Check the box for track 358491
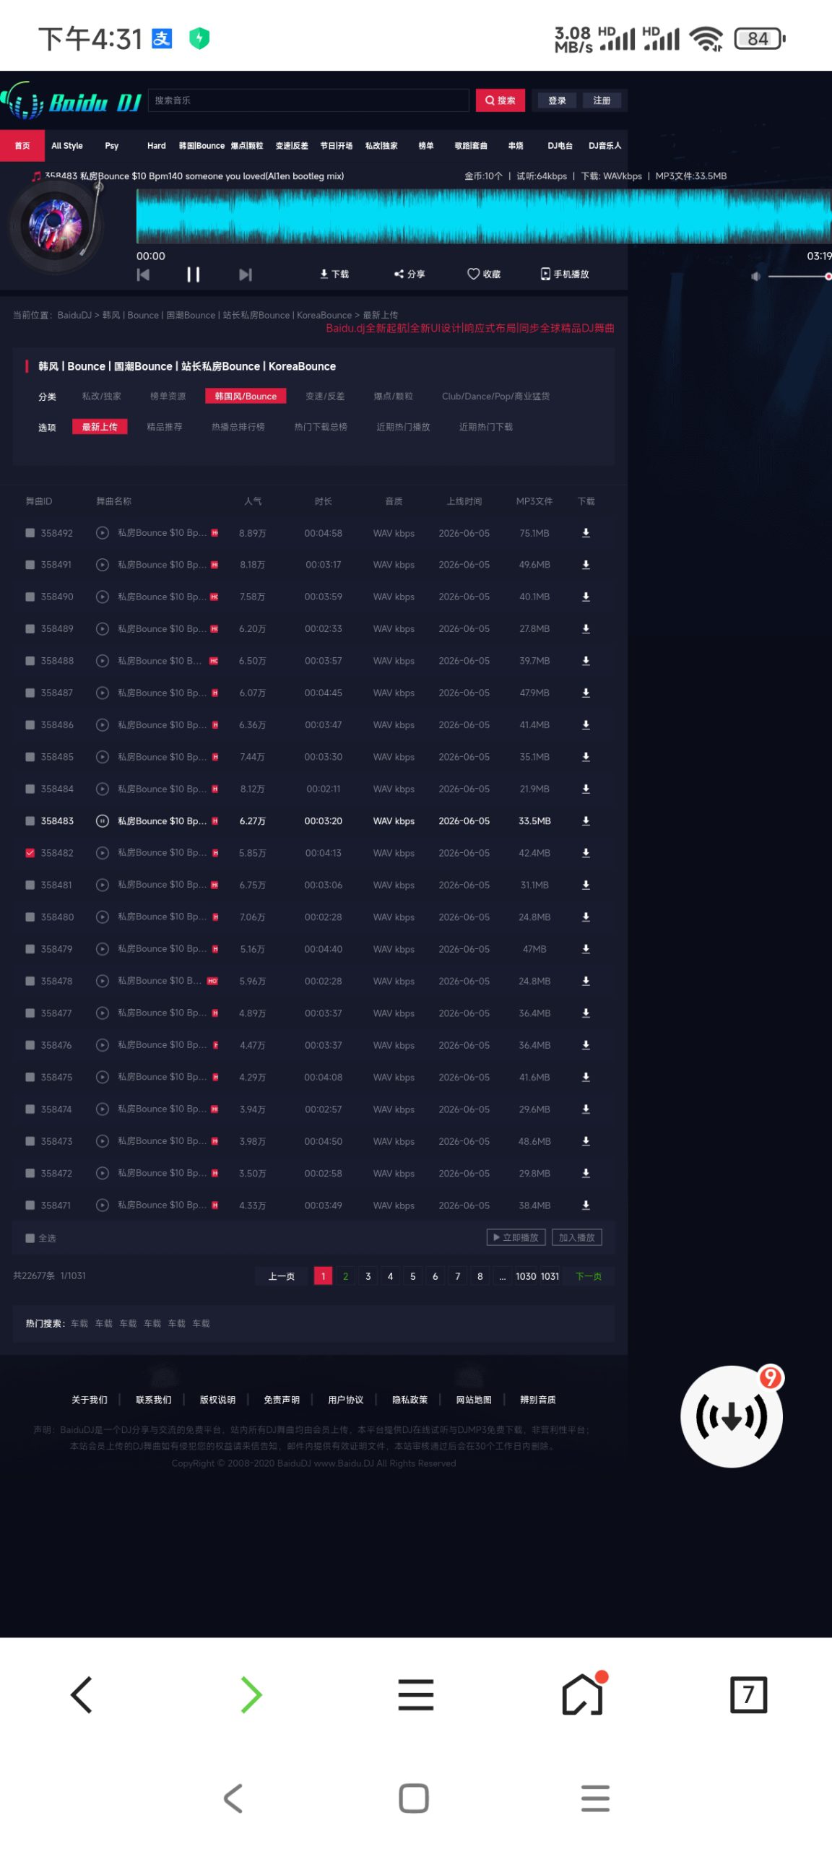Image resolution: width=832 pixels, height=1849 pixels. coord(30,565)
